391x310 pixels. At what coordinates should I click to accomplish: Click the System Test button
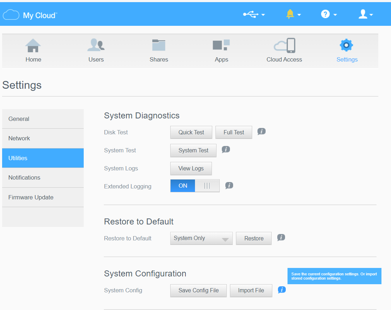point(193,151)
